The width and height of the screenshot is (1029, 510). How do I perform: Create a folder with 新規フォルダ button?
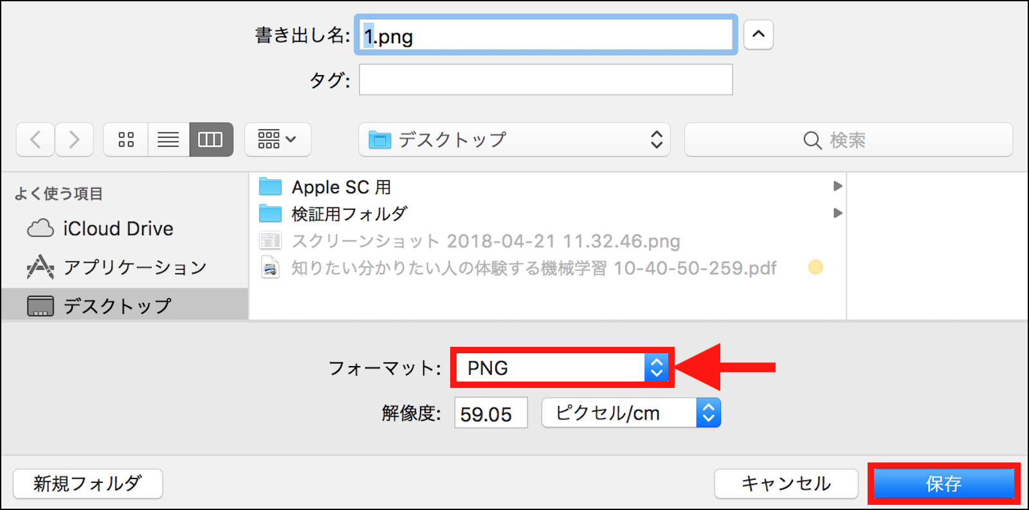click(87, 484)
